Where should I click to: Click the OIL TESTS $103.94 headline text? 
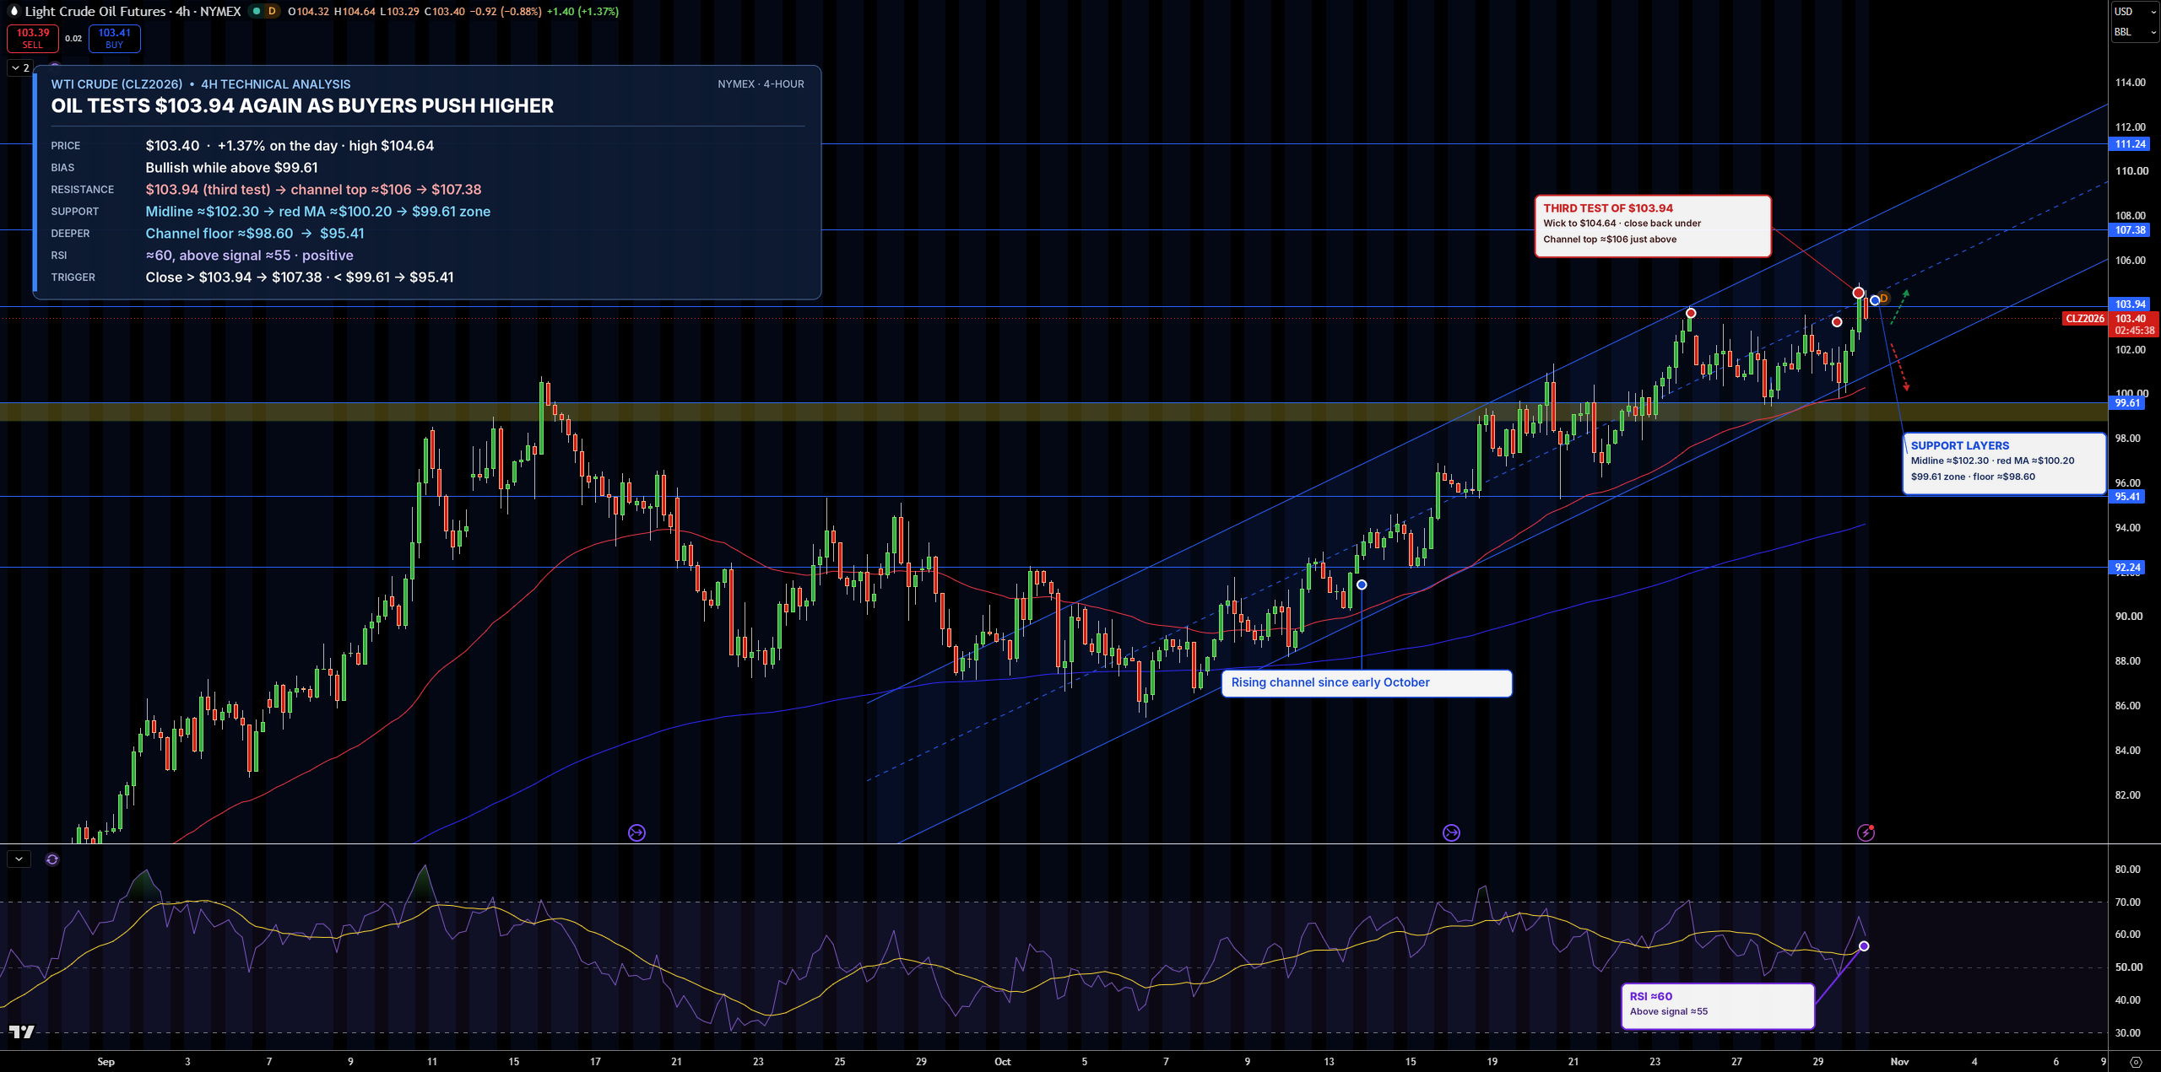pyautogui.click(x=302, y=105)
